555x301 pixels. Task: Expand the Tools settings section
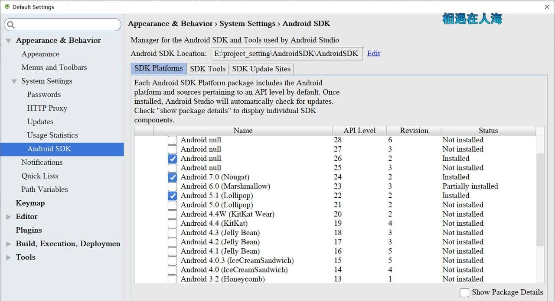click(x=8, y=257)
